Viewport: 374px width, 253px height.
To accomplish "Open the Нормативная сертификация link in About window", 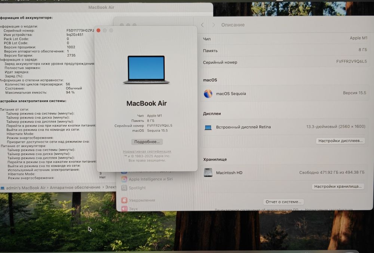I will tap(147, 151).
